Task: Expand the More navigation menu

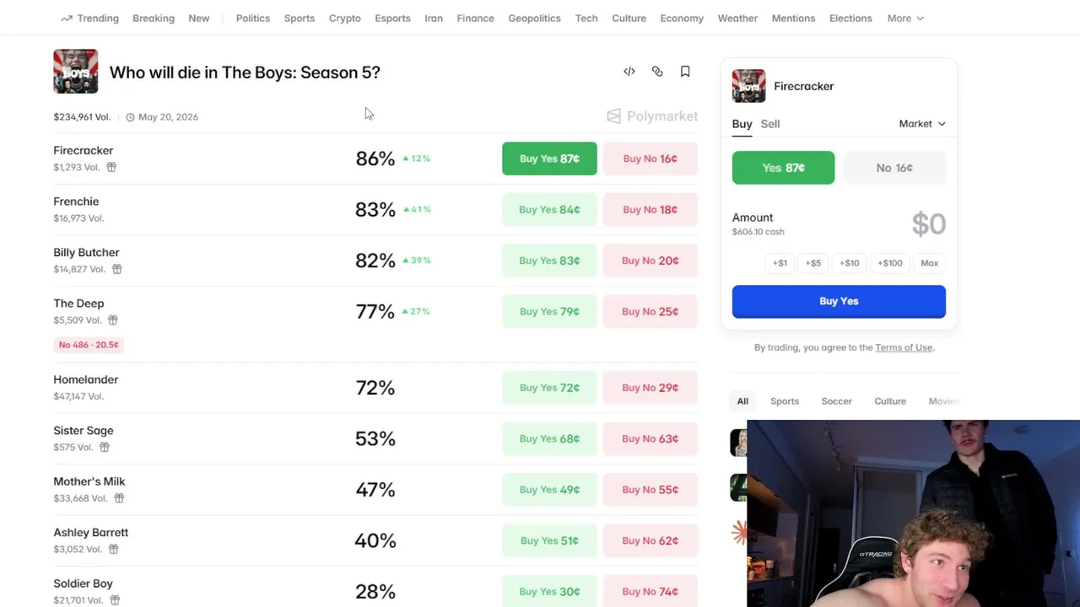Action: click(905, 18)
